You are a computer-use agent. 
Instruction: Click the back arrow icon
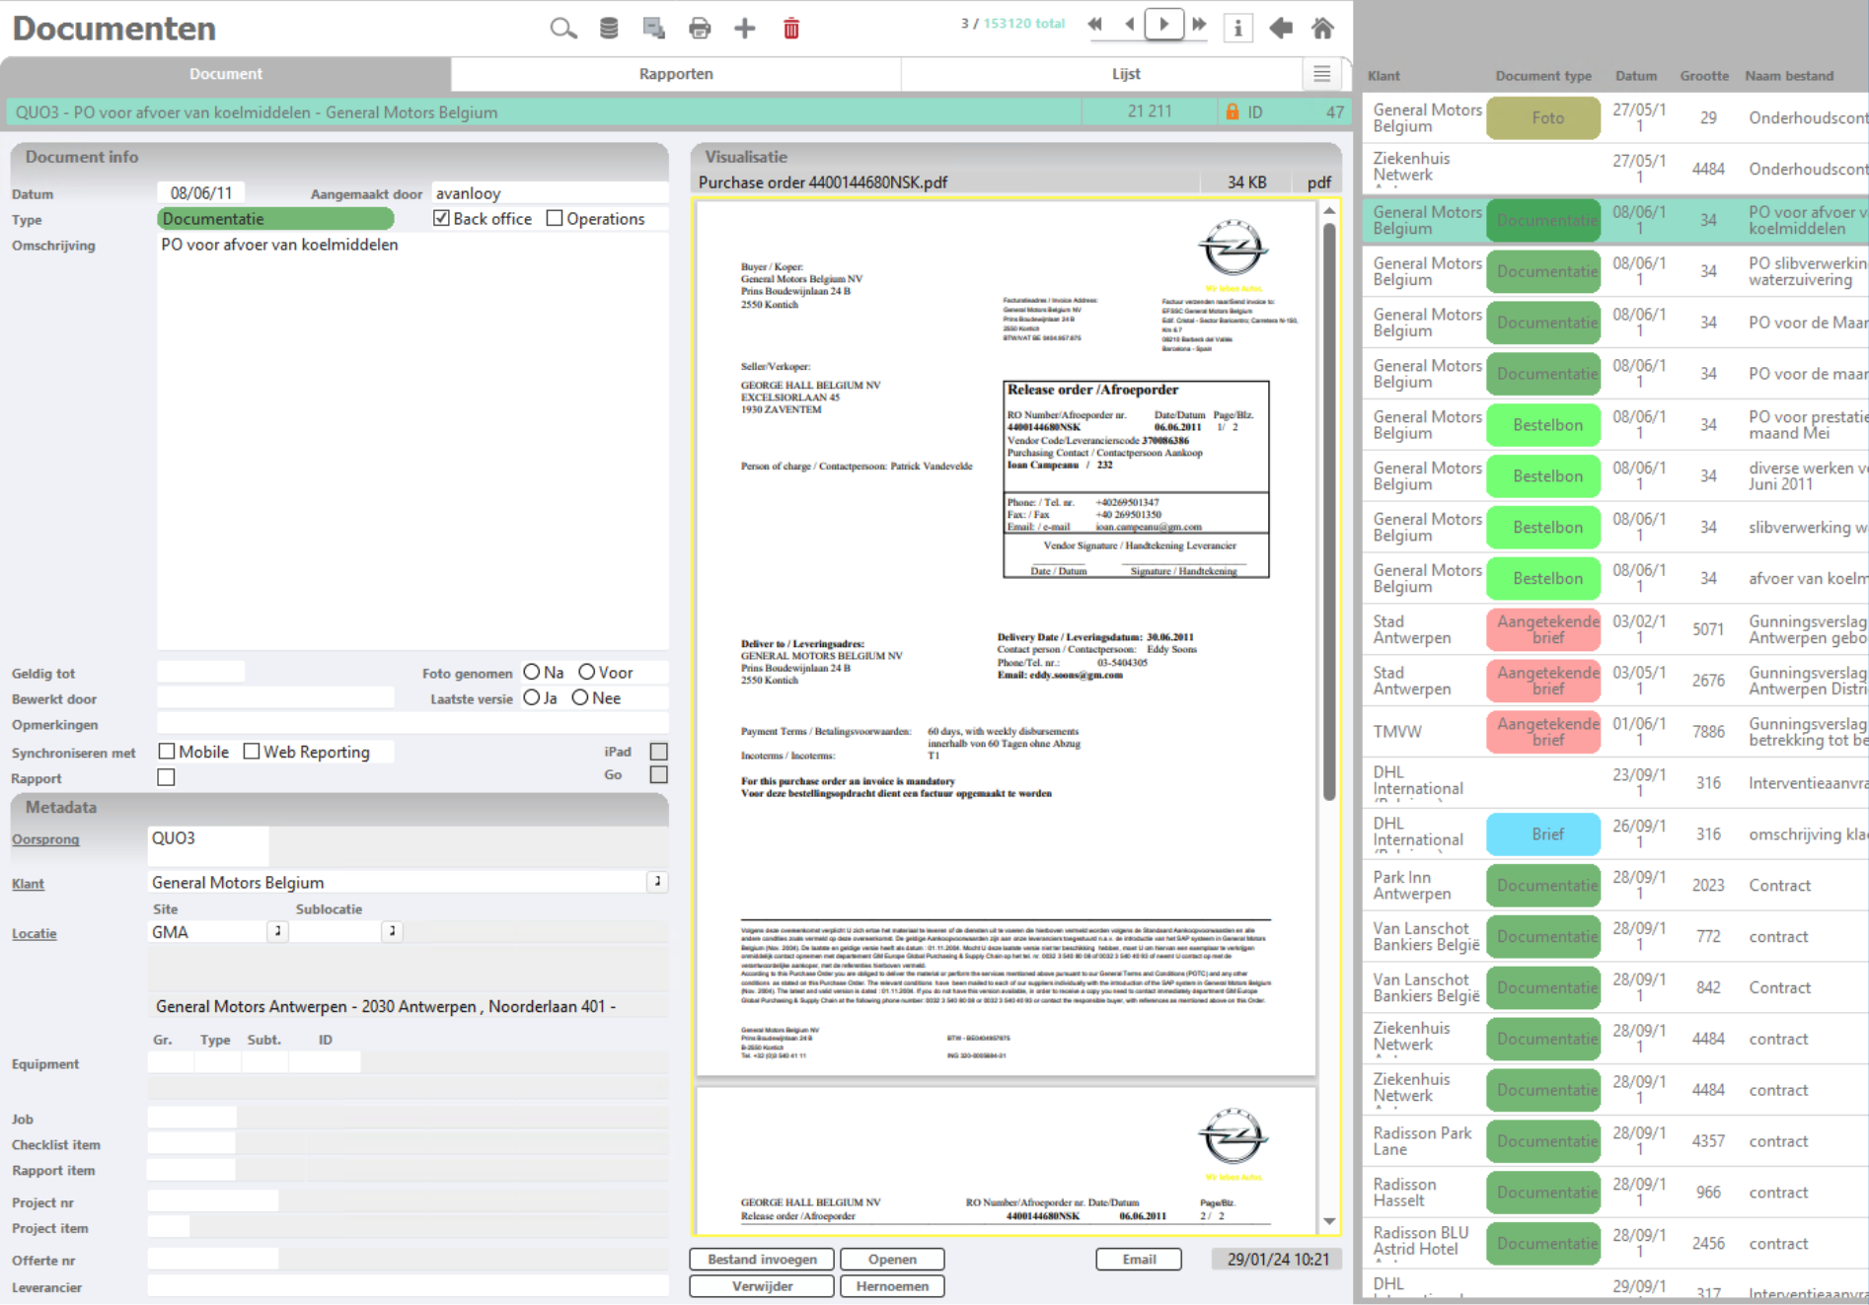click(x=1281, y=28)
